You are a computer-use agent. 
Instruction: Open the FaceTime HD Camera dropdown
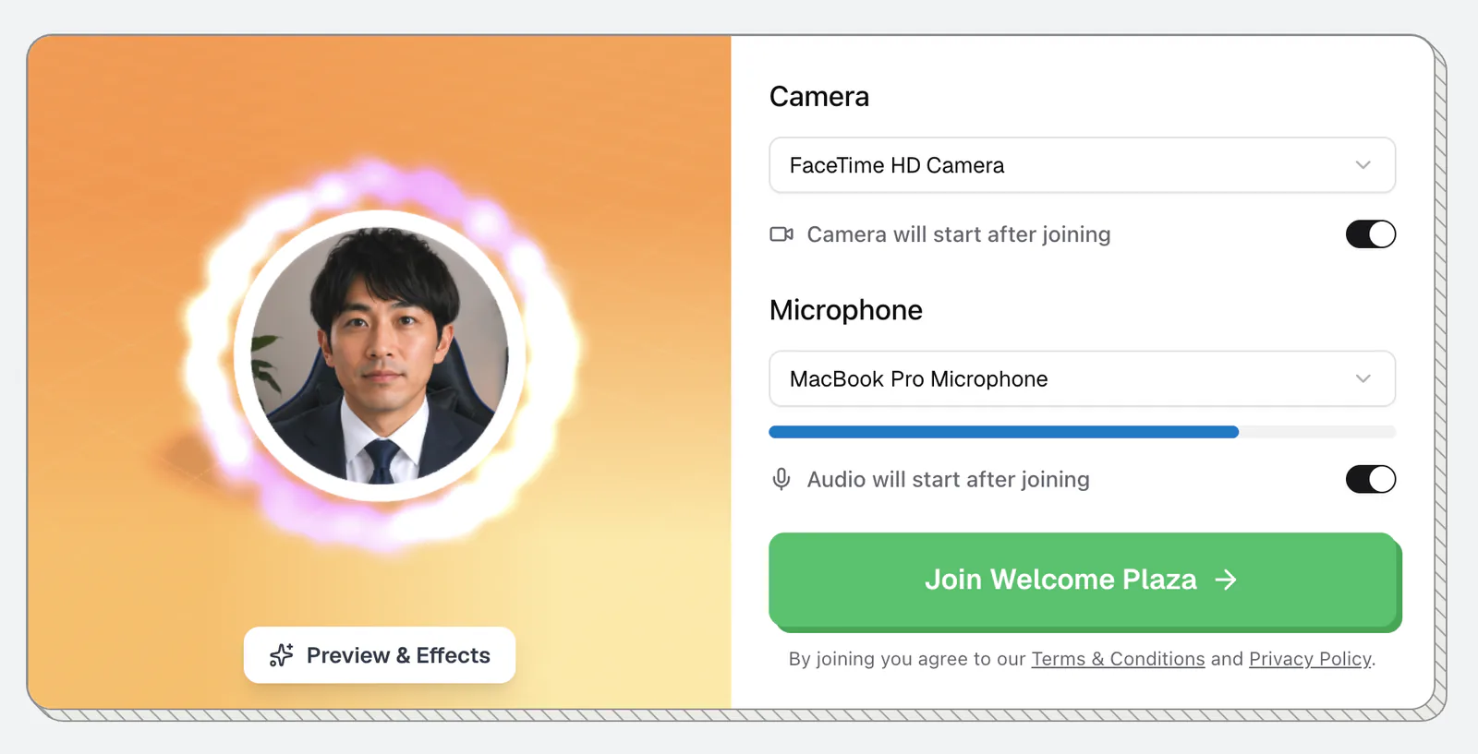click(1082, 165)
